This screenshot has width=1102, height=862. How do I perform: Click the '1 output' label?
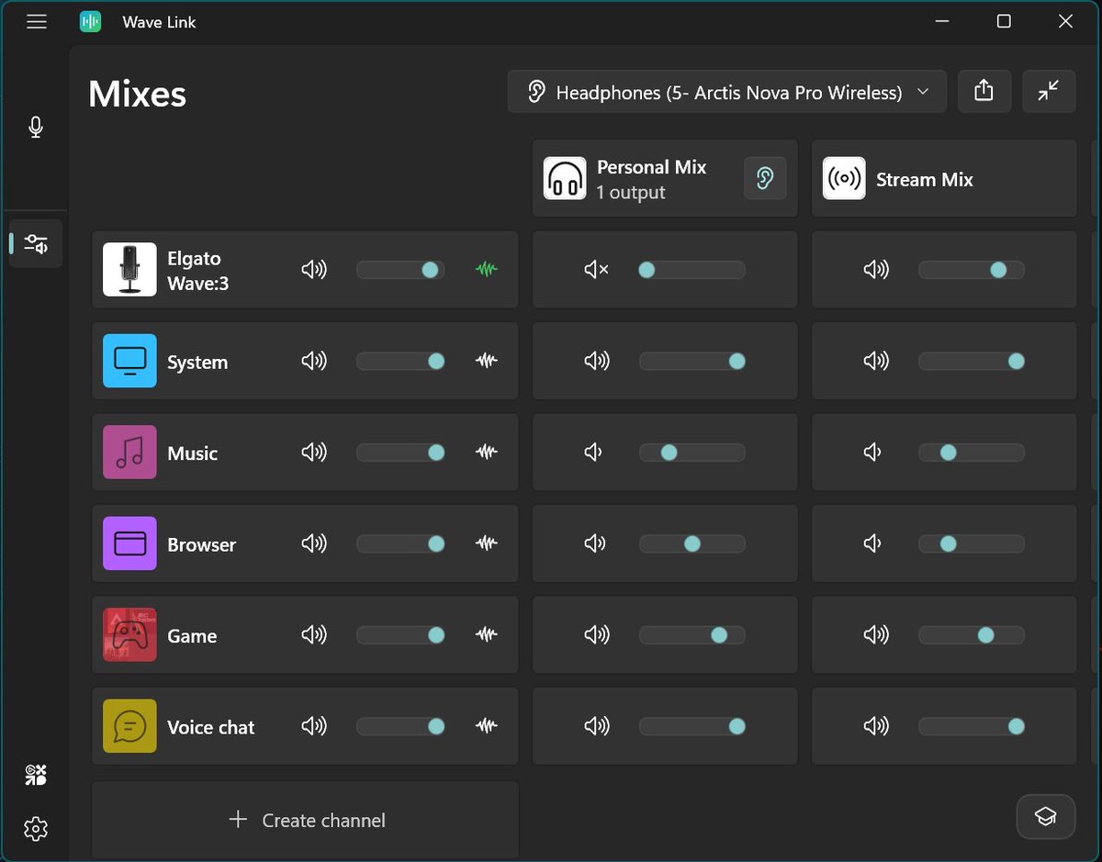point(631,193)
